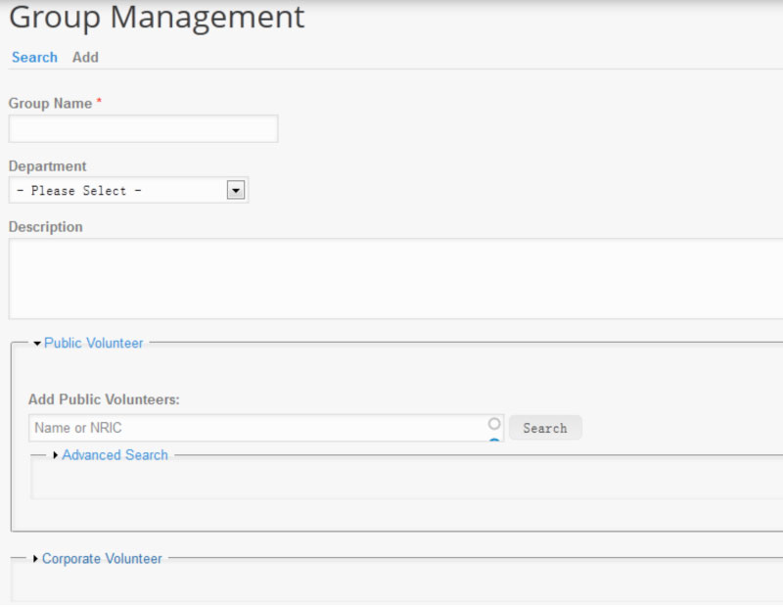Click the Add Public Volunteers label
783x607 pixels.
104,399
